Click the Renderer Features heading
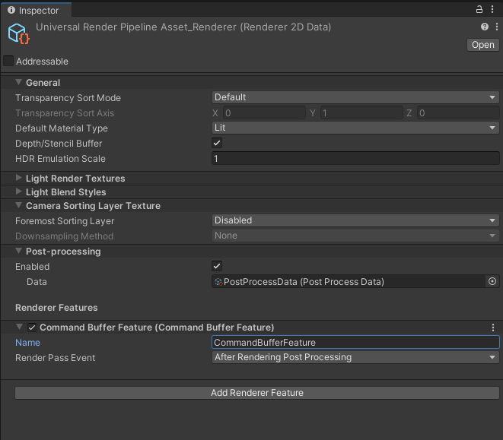This screenshot has width=503, height=440. tap(56, 307)
